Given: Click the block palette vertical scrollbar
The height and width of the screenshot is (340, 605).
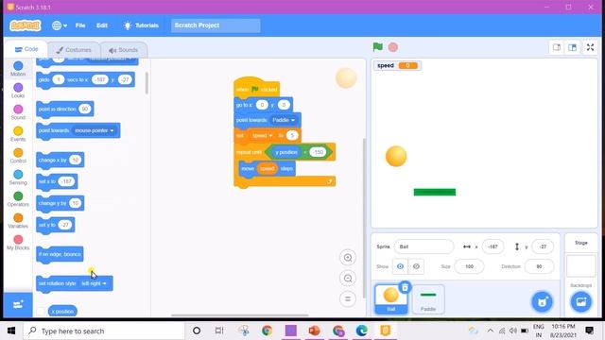Looking at the screenshot, I should (x=147, y=83).
